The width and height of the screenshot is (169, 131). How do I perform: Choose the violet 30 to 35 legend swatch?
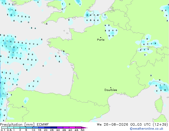60,128
